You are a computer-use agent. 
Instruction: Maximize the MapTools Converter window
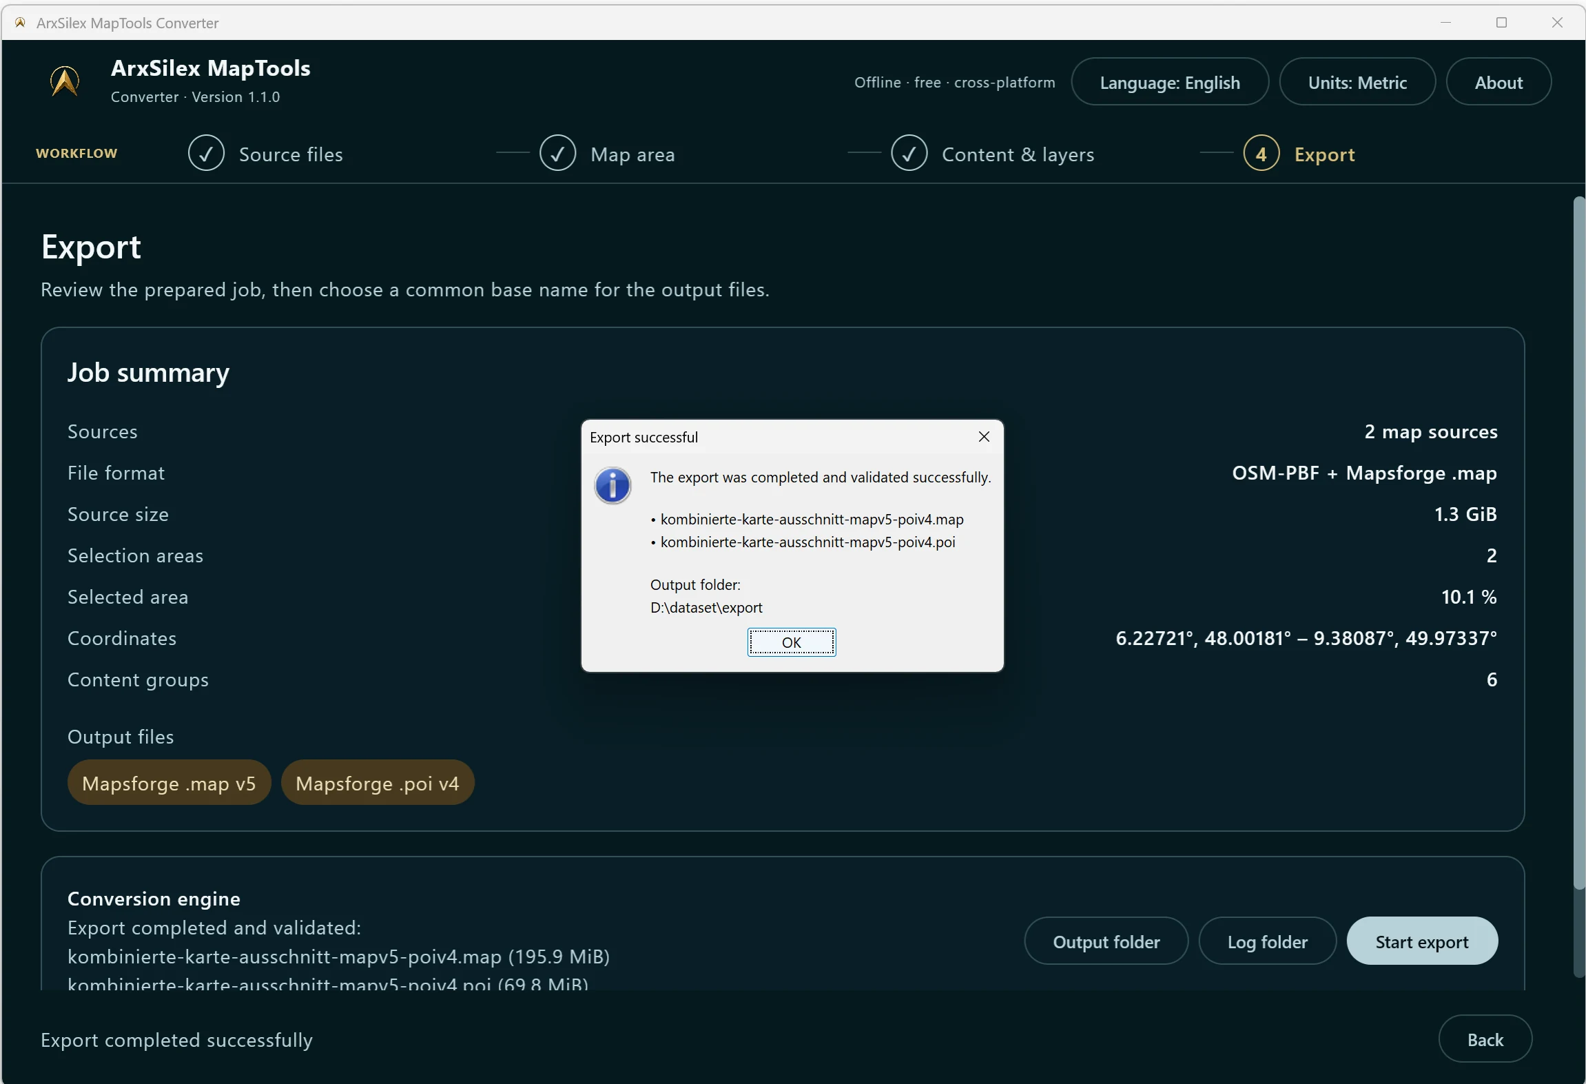[x=1502, y=23]
